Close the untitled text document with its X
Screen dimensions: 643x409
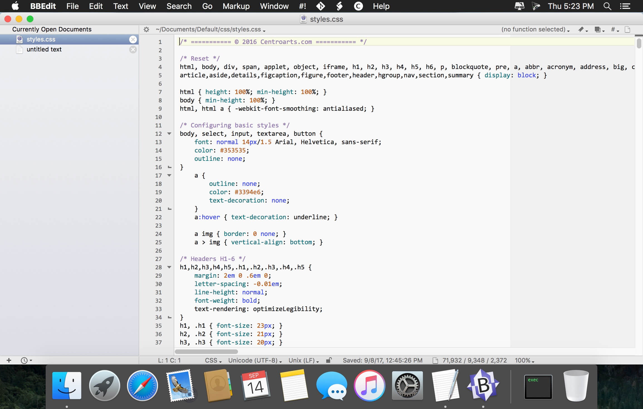pos(133,49)
